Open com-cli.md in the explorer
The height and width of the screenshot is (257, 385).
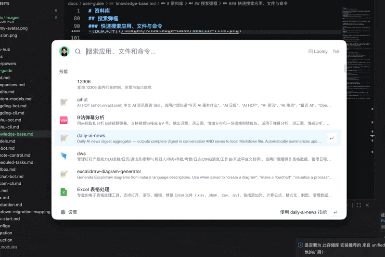pyautogui.click(x=11, y=184)
